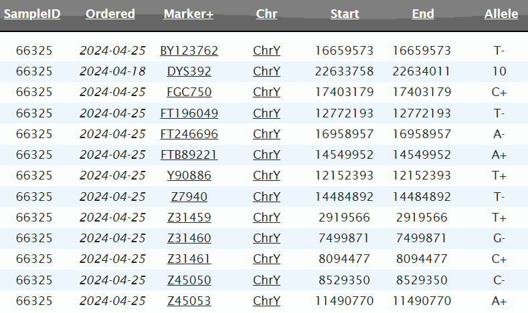The image size is (528, 313).
Task: Open ChrY link in Z45053 row
Action: point(266,301)
